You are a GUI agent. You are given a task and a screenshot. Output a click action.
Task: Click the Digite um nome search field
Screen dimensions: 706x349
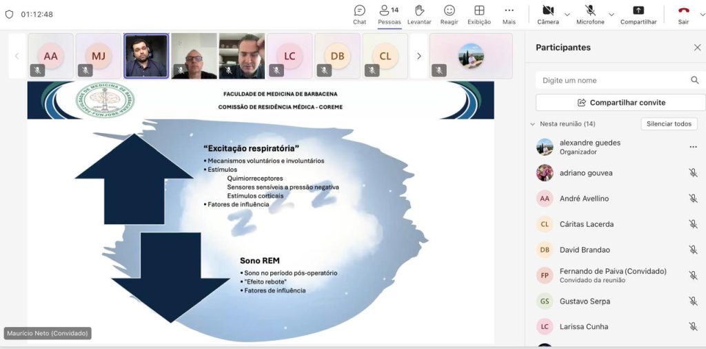(x=612, y=81)
